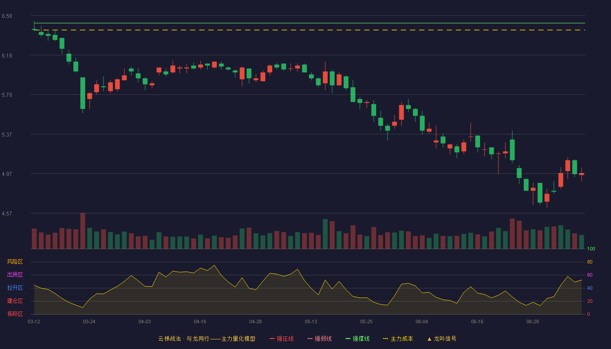Screen dimensions: 611x349
Task: Click the 06-16 date label
Action: tap(477, 322)
